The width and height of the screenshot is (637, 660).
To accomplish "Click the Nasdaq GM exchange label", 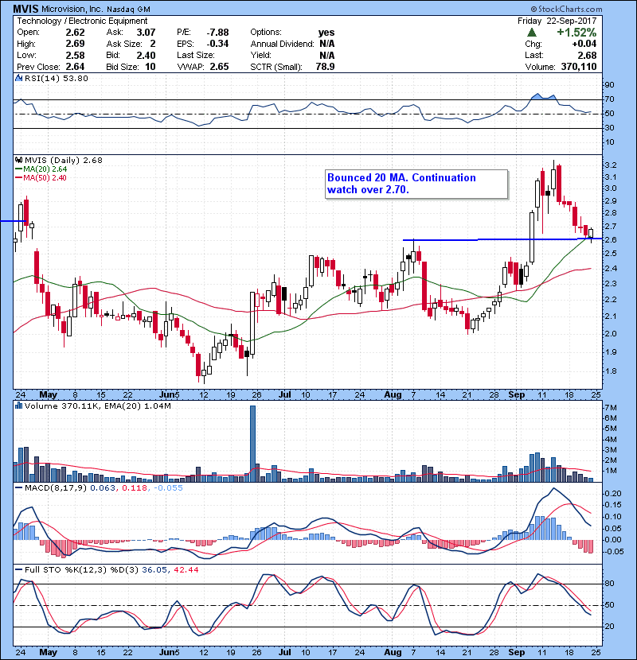I will pos(128,10).
